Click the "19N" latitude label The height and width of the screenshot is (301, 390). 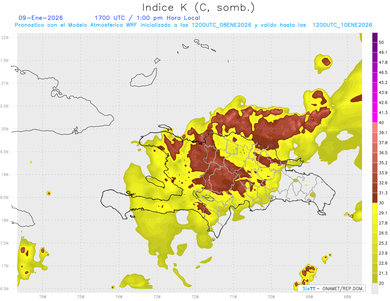[x=5, y=174]
